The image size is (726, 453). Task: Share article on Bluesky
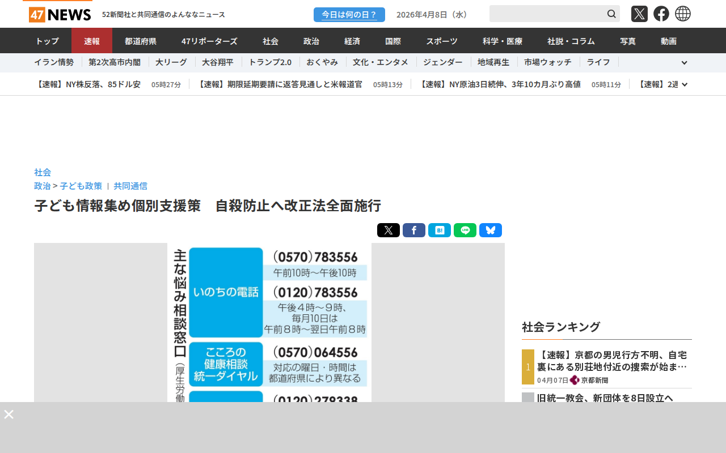click(490, 230)
